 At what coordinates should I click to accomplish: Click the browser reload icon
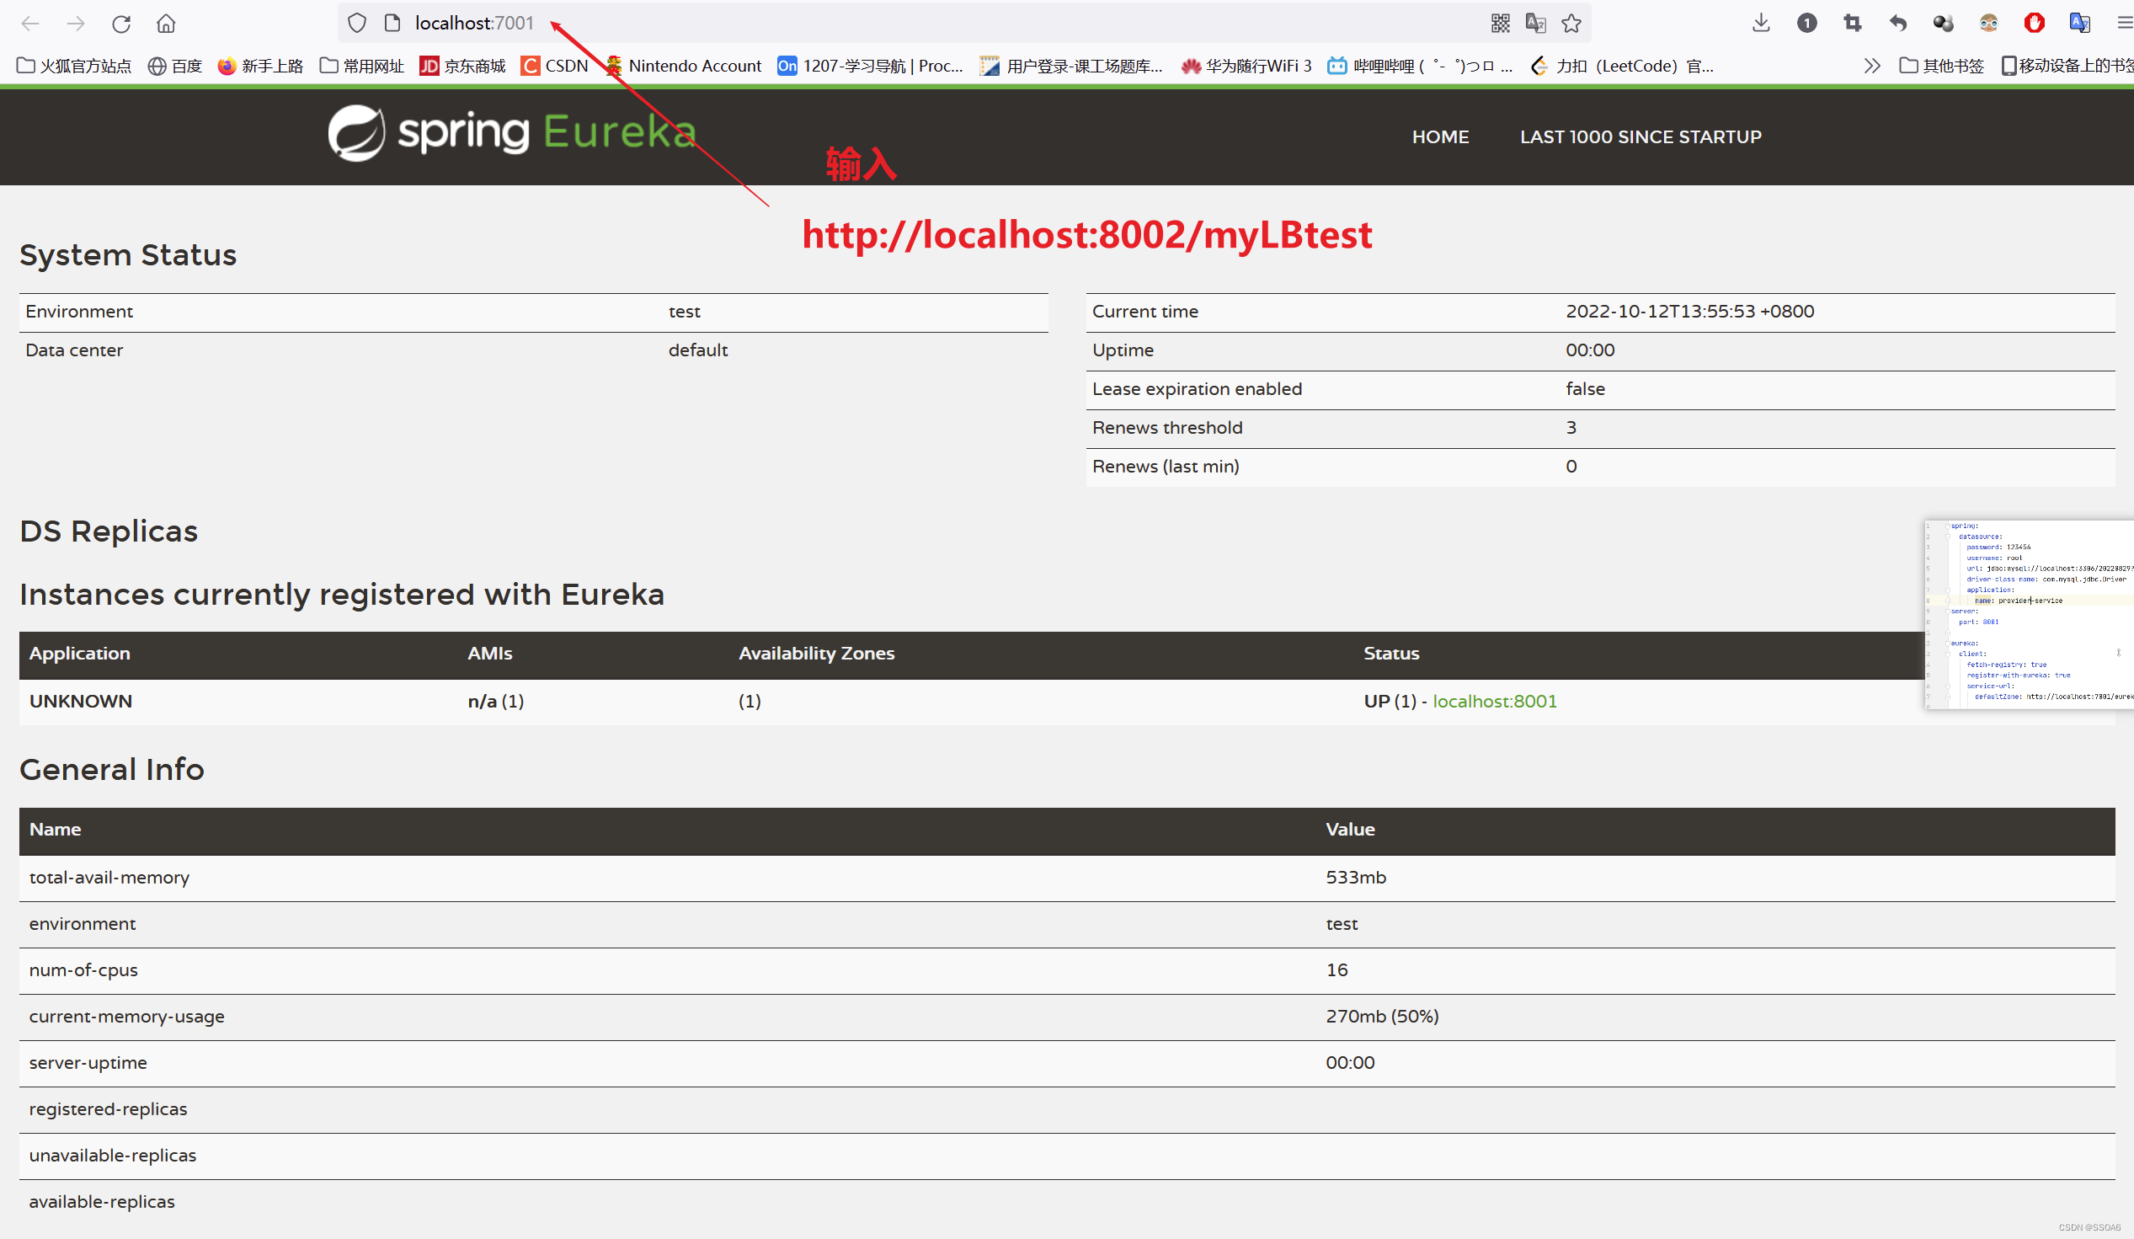click(121, 24)
